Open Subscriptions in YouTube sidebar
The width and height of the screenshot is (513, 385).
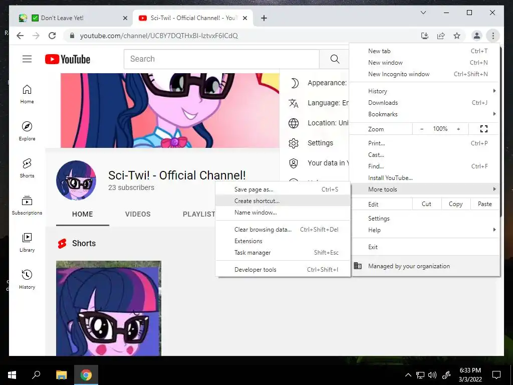27,205
